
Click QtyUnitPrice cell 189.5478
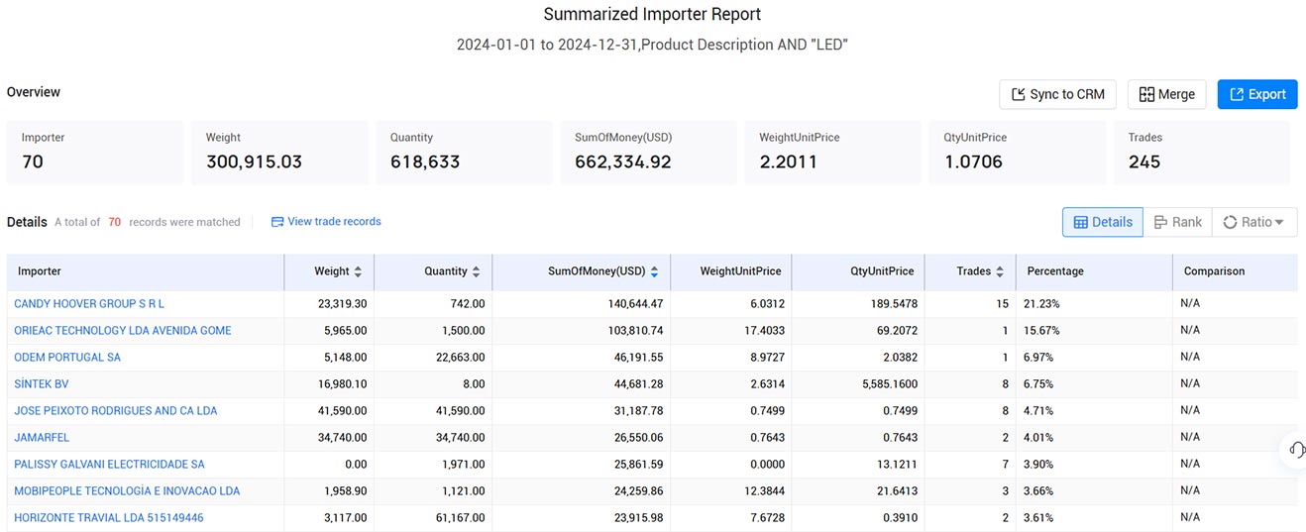[x=894, y=303]
